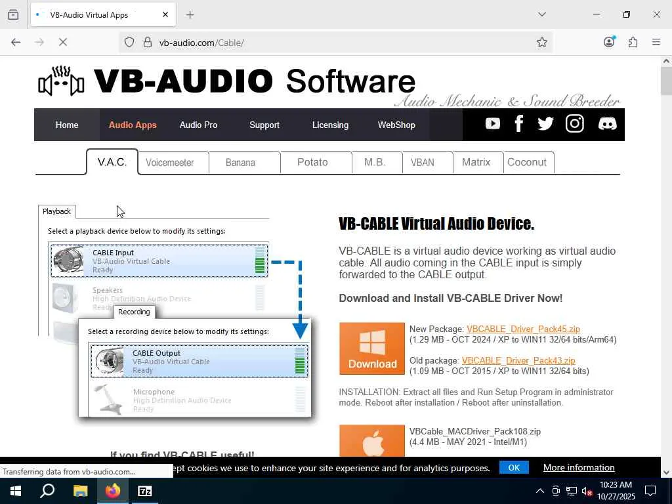Open taskbar Search

(x=47, y=491)
